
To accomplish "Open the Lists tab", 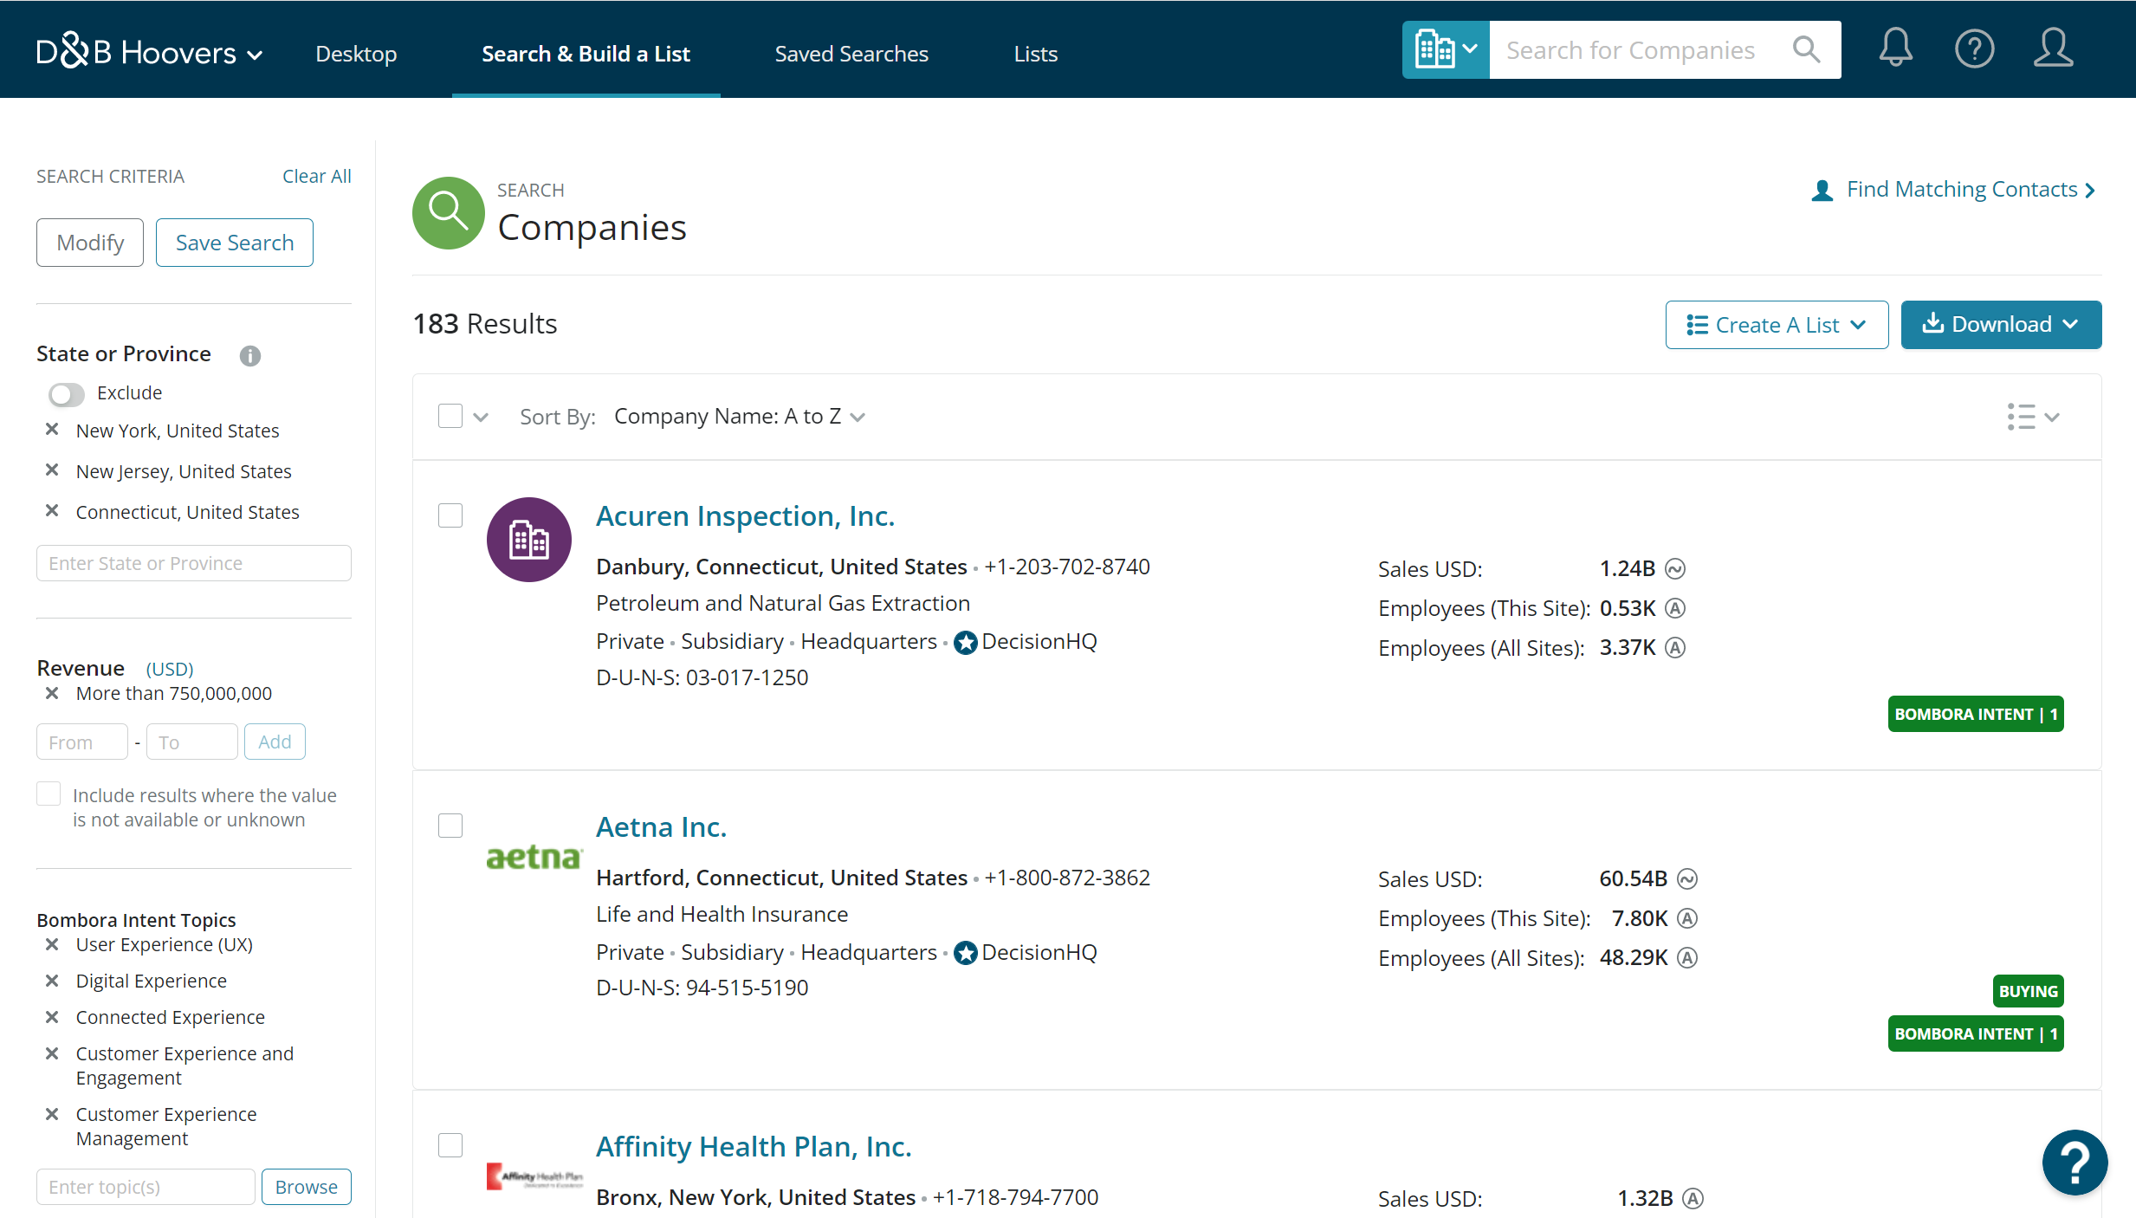I will pos(1035,54).
